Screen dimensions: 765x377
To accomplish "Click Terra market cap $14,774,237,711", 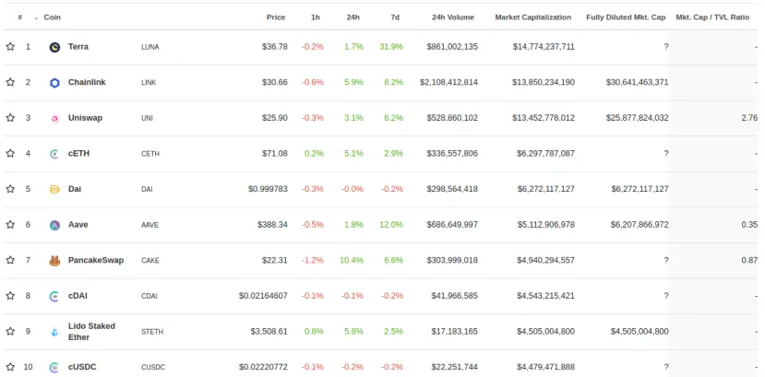I will (x=544, y=47).
